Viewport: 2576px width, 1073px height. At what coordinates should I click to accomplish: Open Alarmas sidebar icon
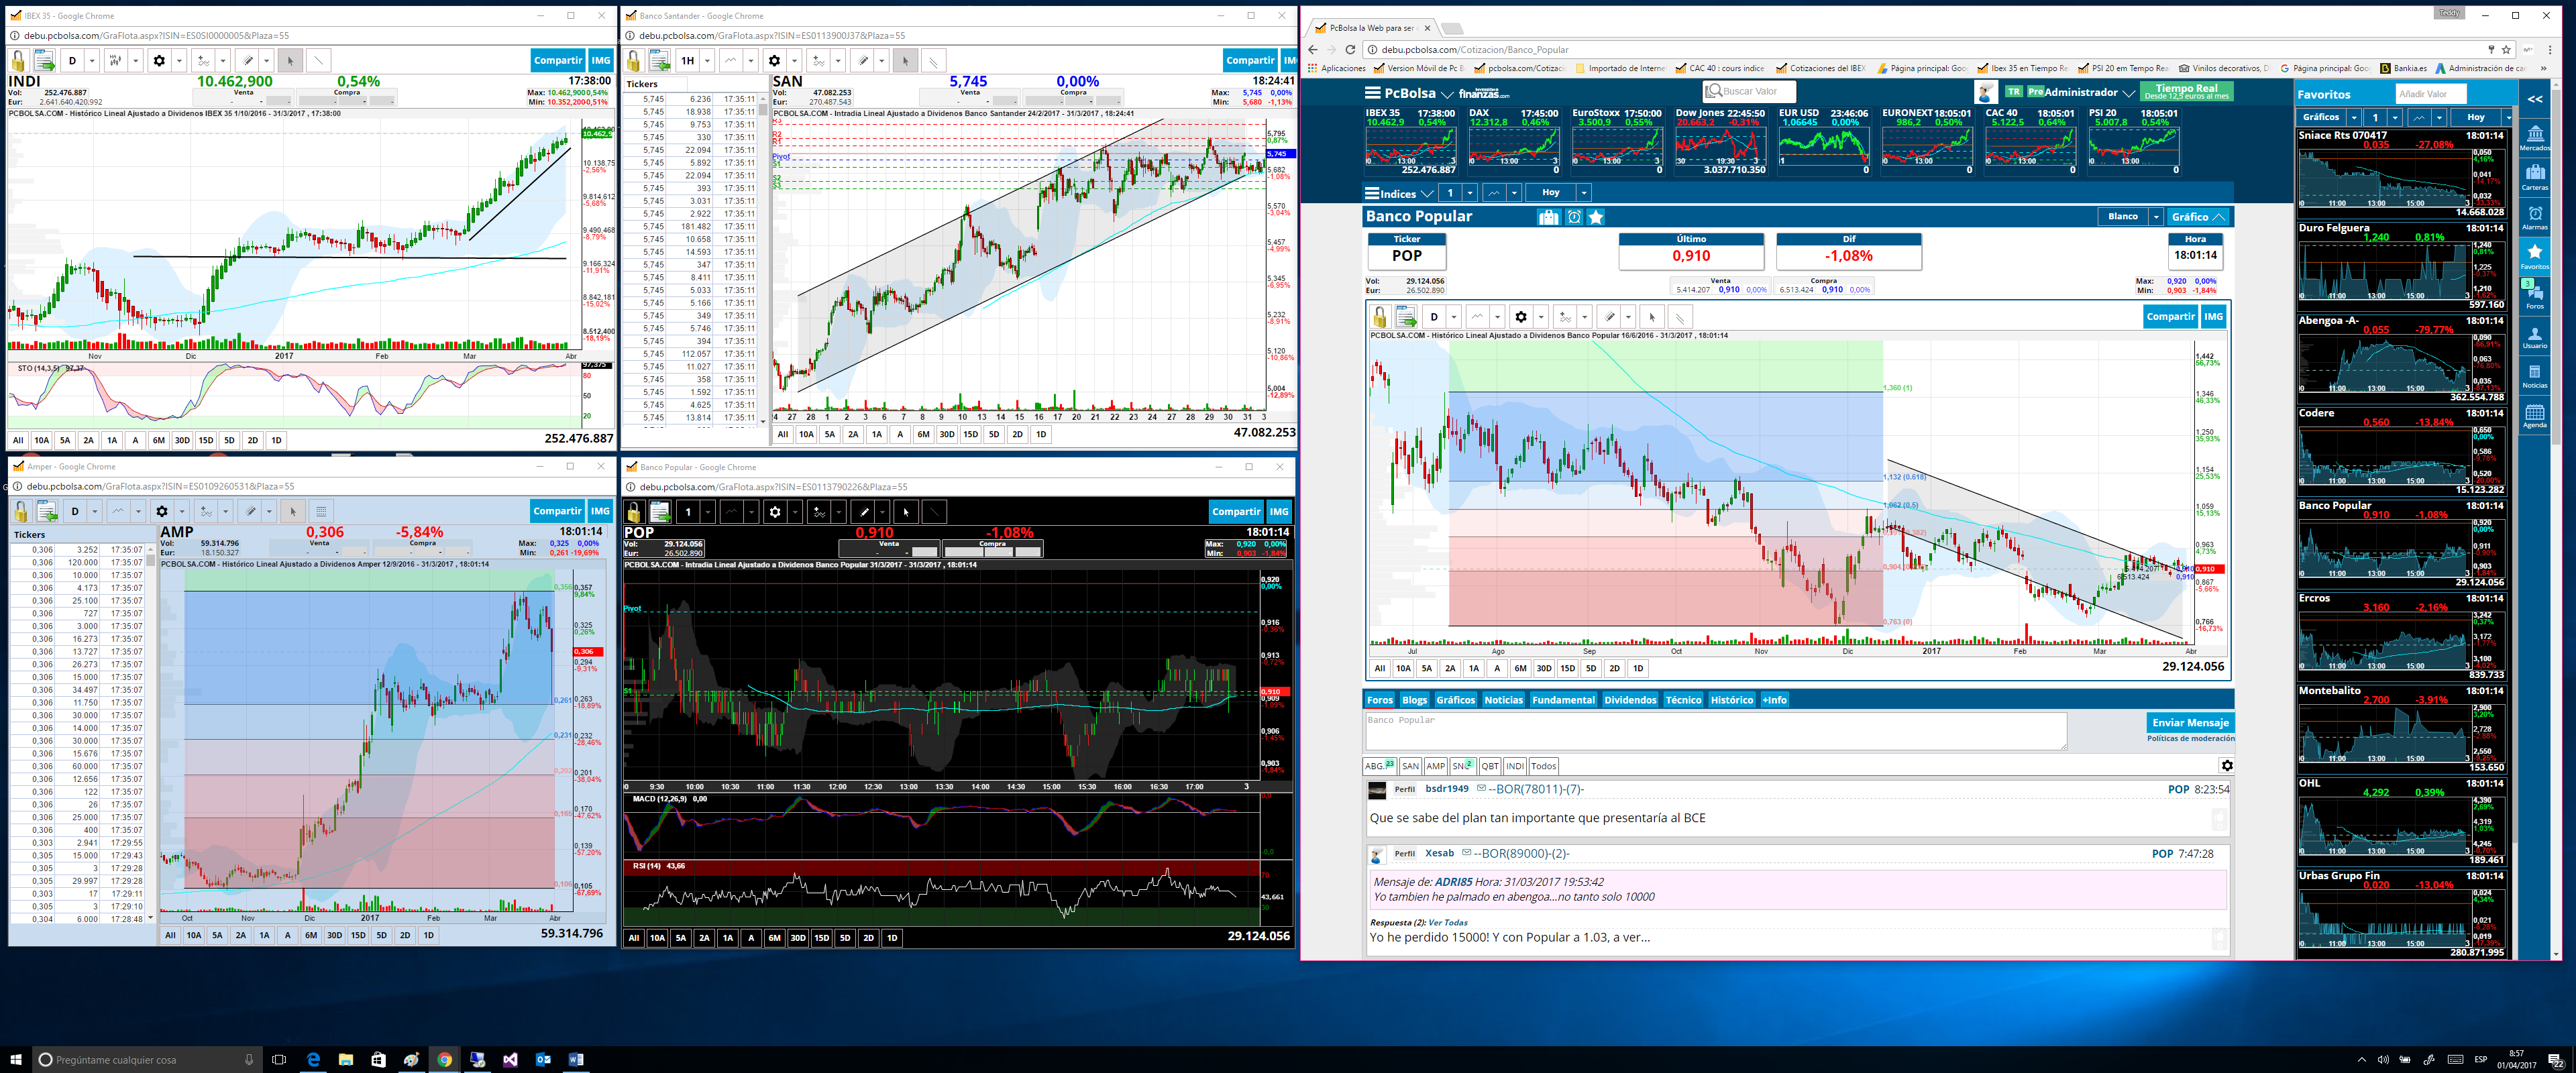pos(2535,218)
